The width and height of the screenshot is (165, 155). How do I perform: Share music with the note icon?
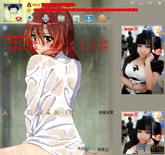(48, 112)
